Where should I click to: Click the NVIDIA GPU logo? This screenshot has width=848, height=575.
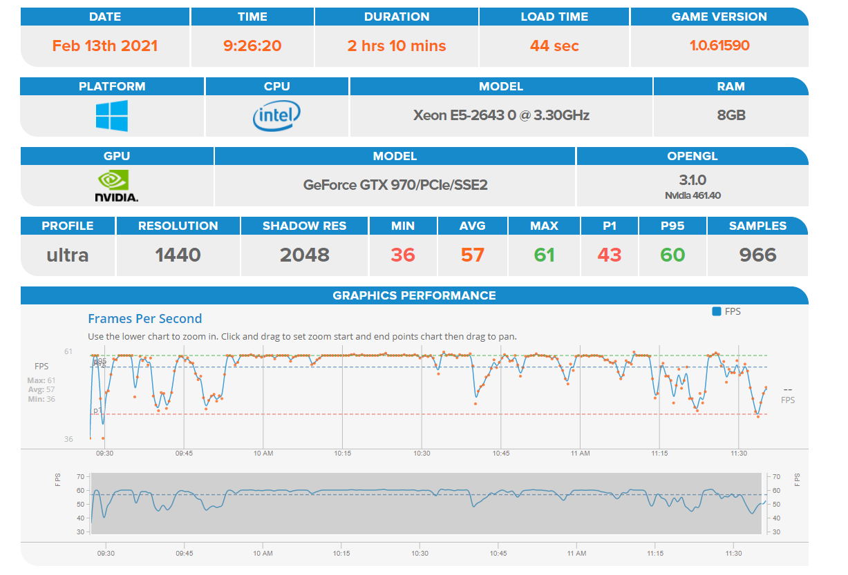pyautogui.click(x=116, y=186)
